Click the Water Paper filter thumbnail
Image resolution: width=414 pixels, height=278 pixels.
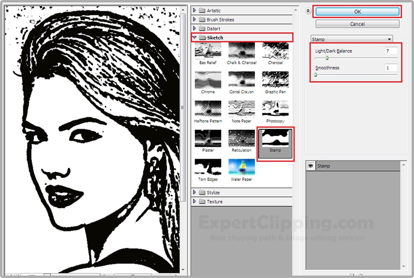pos(241,167)
